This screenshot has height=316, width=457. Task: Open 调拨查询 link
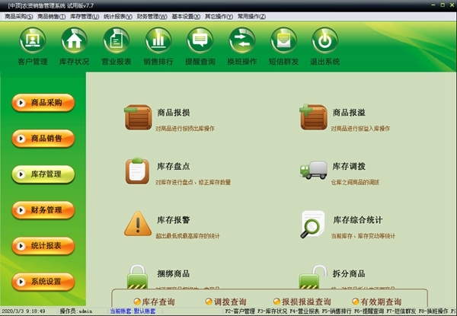(230, 302)
